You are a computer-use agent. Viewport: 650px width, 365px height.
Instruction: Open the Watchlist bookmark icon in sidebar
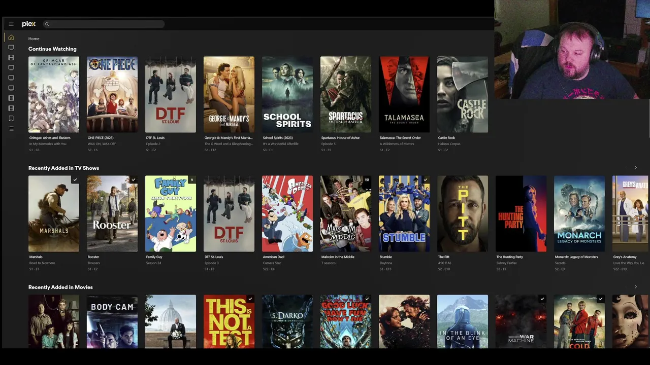pyautogui.click(x=11, y=118)
